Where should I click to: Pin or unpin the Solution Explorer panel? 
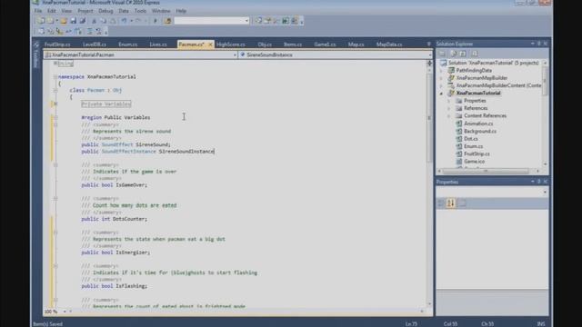tap(539, 44)
